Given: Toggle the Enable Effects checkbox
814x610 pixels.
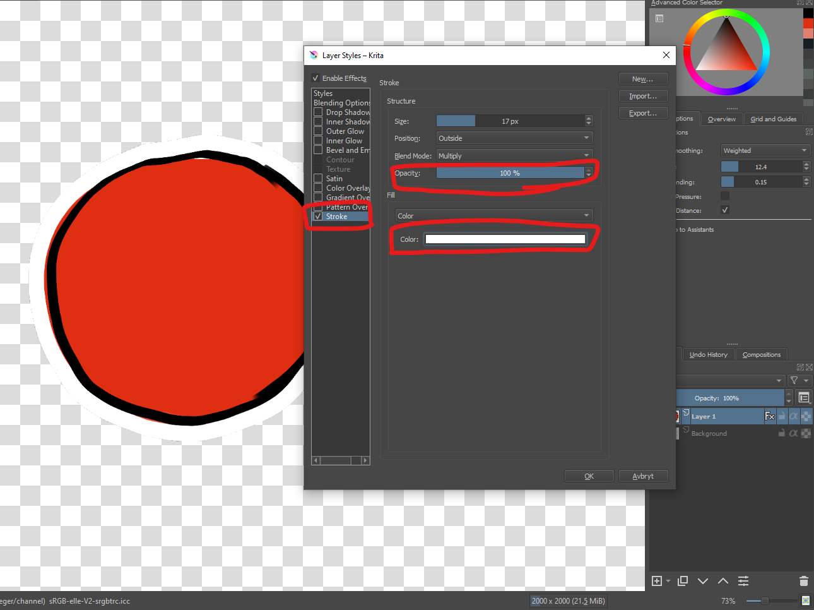Looking at the screenshot, I should (316, 78).
